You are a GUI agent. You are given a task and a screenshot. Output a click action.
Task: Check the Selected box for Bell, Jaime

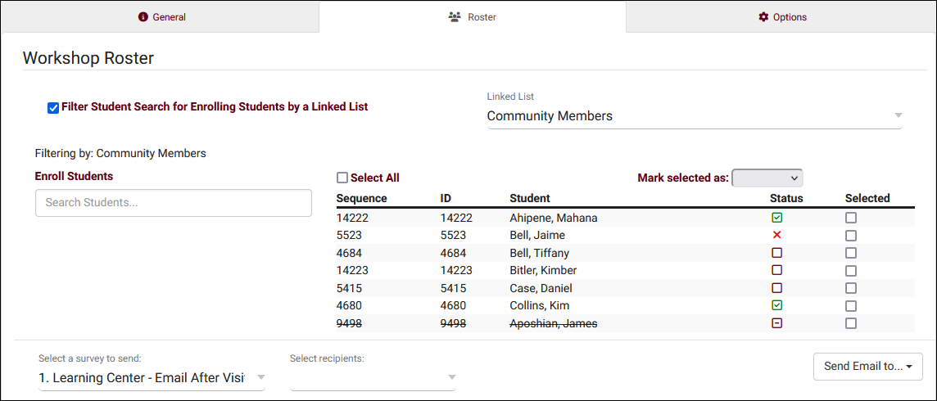tap(851, 236)
